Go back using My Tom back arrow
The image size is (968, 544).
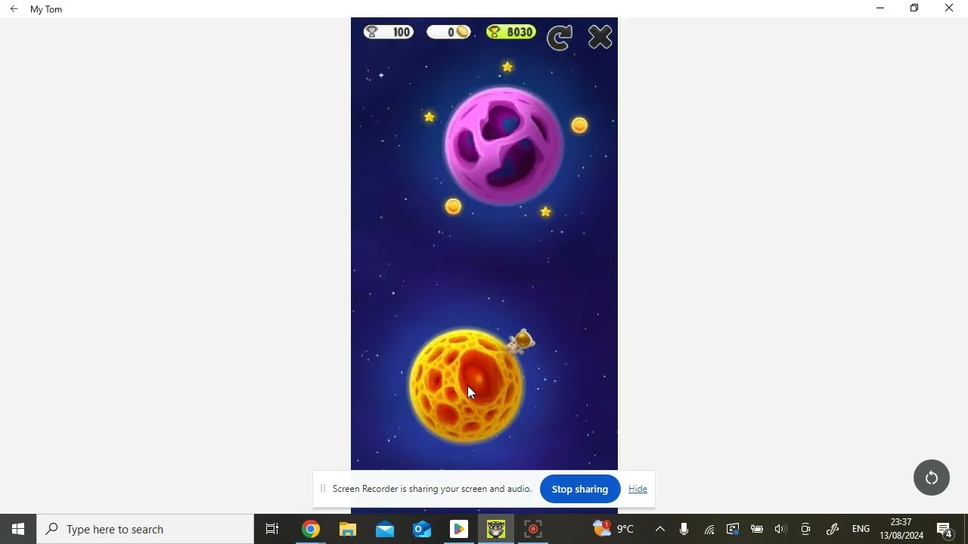(x=14, y=9)
